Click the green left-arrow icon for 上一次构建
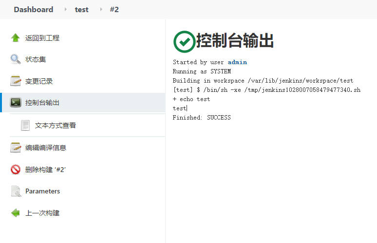Screen dimensions: 377x243 click(16, 213)
